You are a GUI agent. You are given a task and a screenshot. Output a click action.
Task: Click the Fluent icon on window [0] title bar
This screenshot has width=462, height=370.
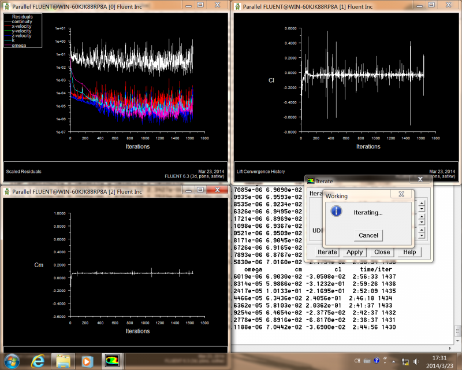[7, 5]
